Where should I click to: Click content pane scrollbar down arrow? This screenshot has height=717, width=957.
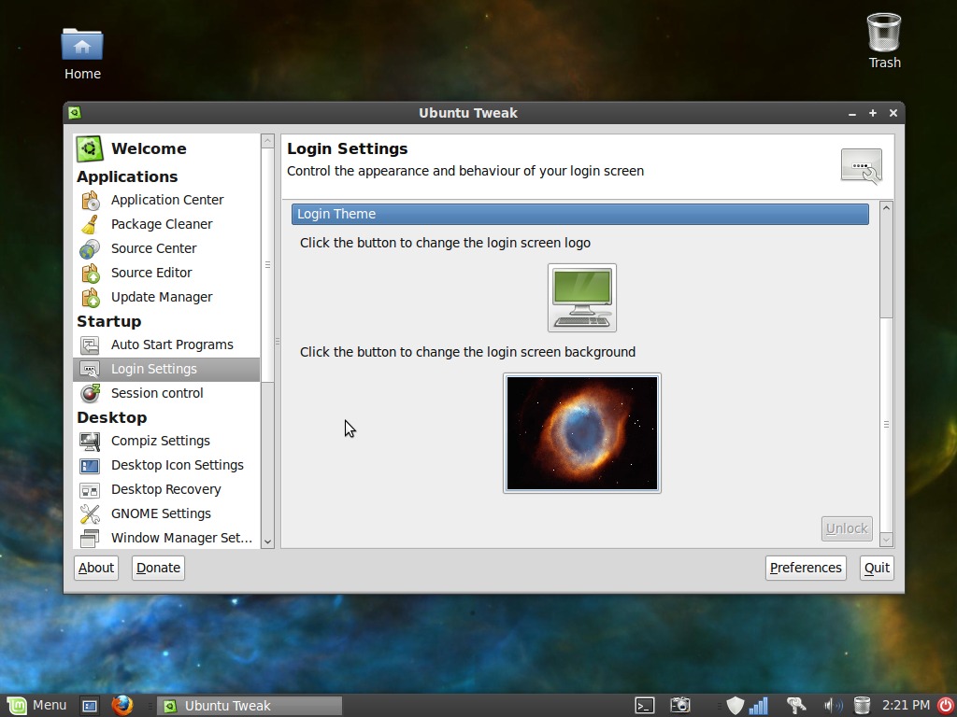(x=886, y=540)
